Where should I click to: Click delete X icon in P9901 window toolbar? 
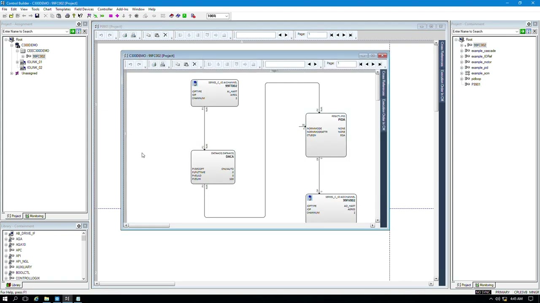[x=165, y=35]
